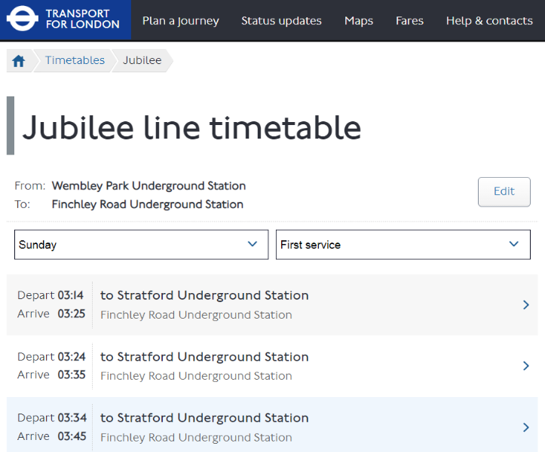The width and height of the screenshot is (545, 452).
Task: Click the Edit button for the journey stations
Action: [504, 191]
